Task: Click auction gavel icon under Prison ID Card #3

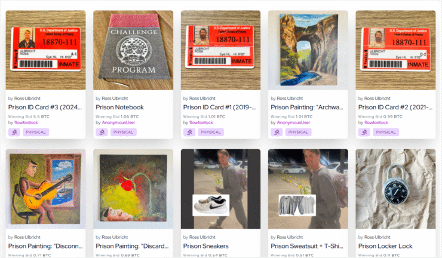Action: (x=14, y=132)
